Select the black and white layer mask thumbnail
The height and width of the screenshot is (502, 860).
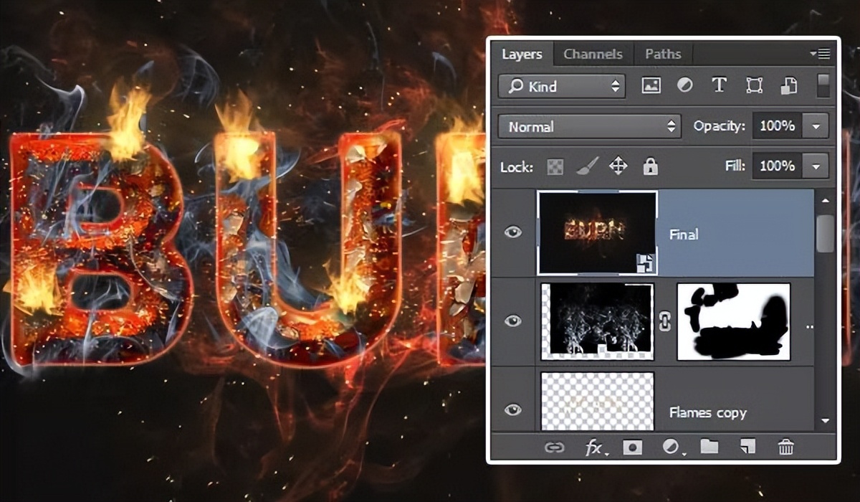(x=733, y=321)
